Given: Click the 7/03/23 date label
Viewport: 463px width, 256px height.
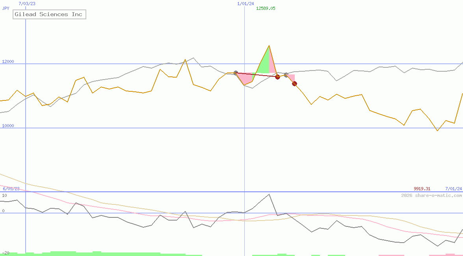Looking at the screenshot, I should 27,4.
